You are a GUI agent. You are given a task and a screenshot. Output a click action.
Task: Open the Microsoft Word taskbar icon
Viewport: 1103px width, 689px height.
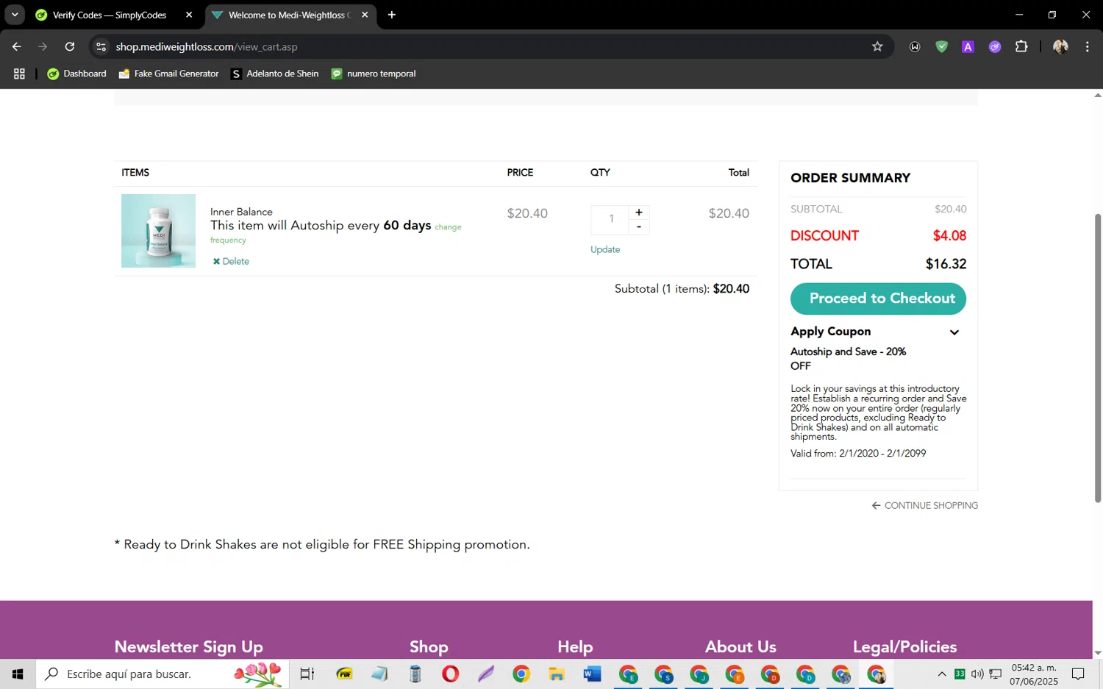click(x=592, y=674)
